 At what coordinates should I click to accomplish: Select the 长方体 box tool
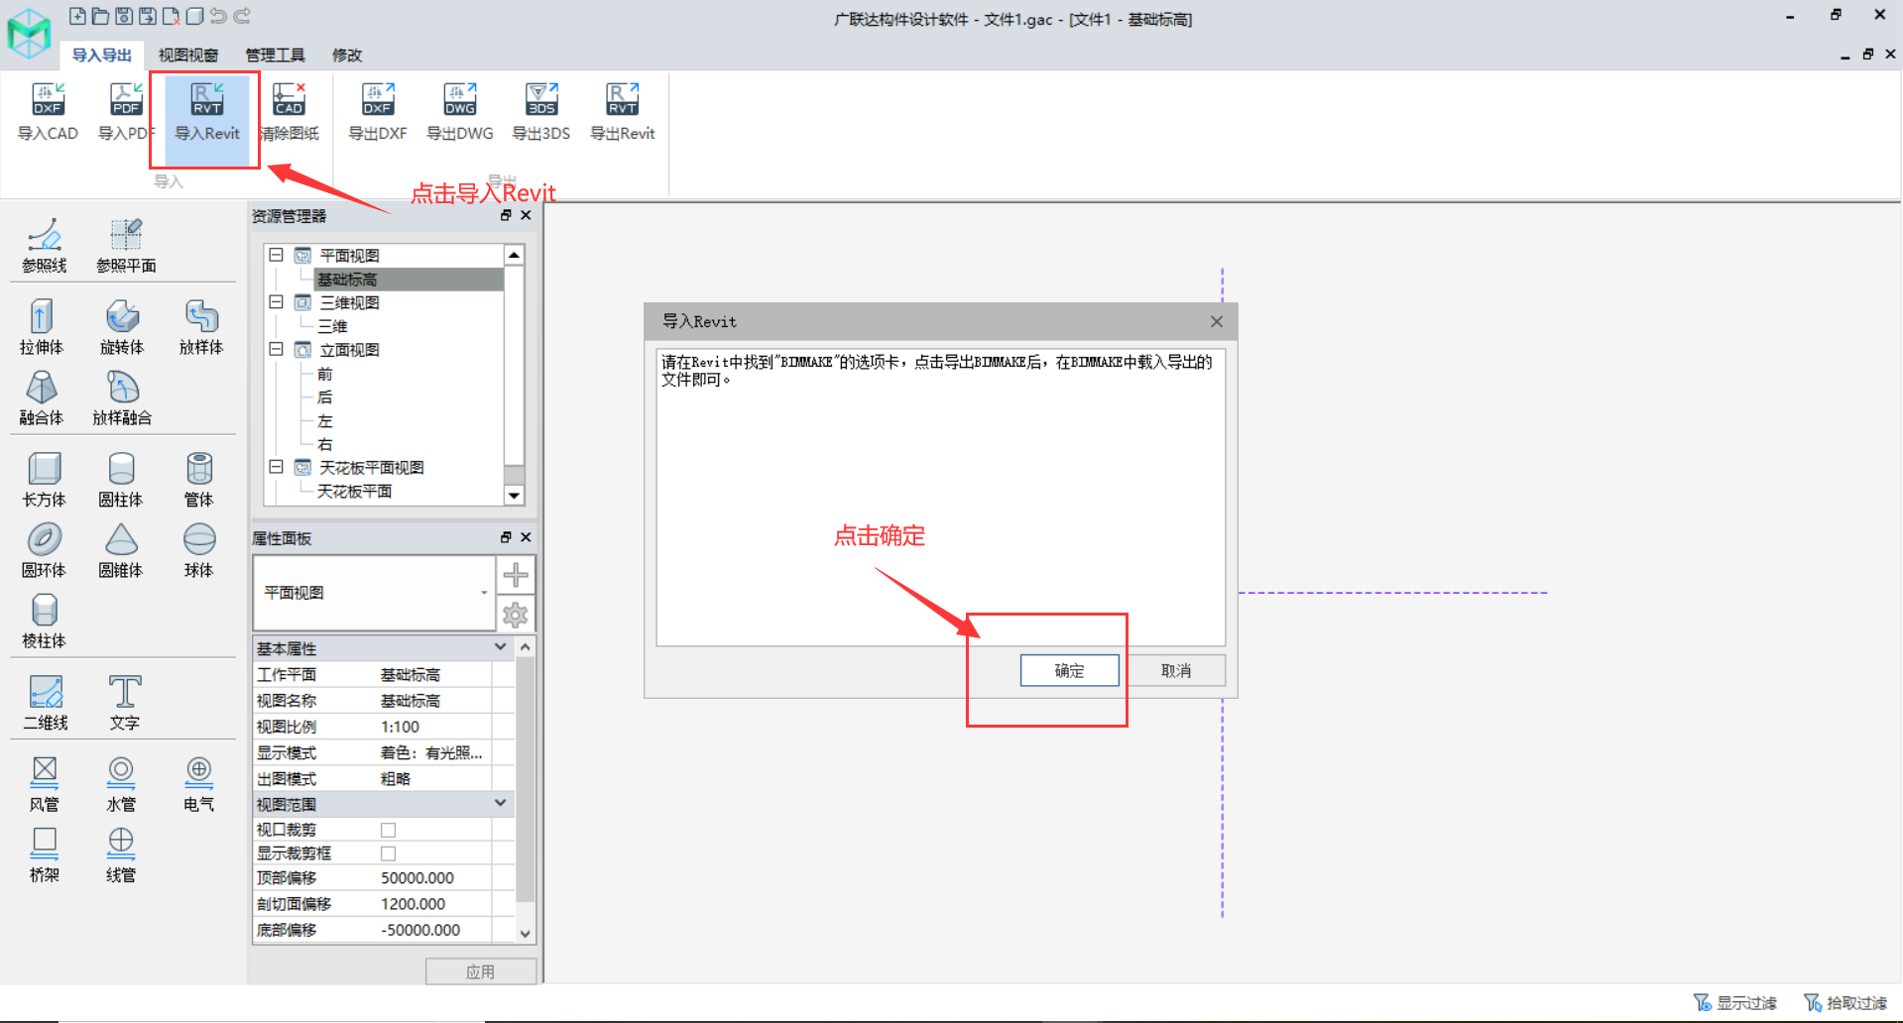45,480
